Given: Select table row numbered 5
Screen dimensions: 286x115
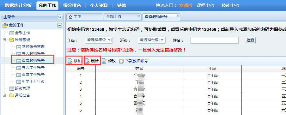Looking at the screenshot, I should pos(176,103).
